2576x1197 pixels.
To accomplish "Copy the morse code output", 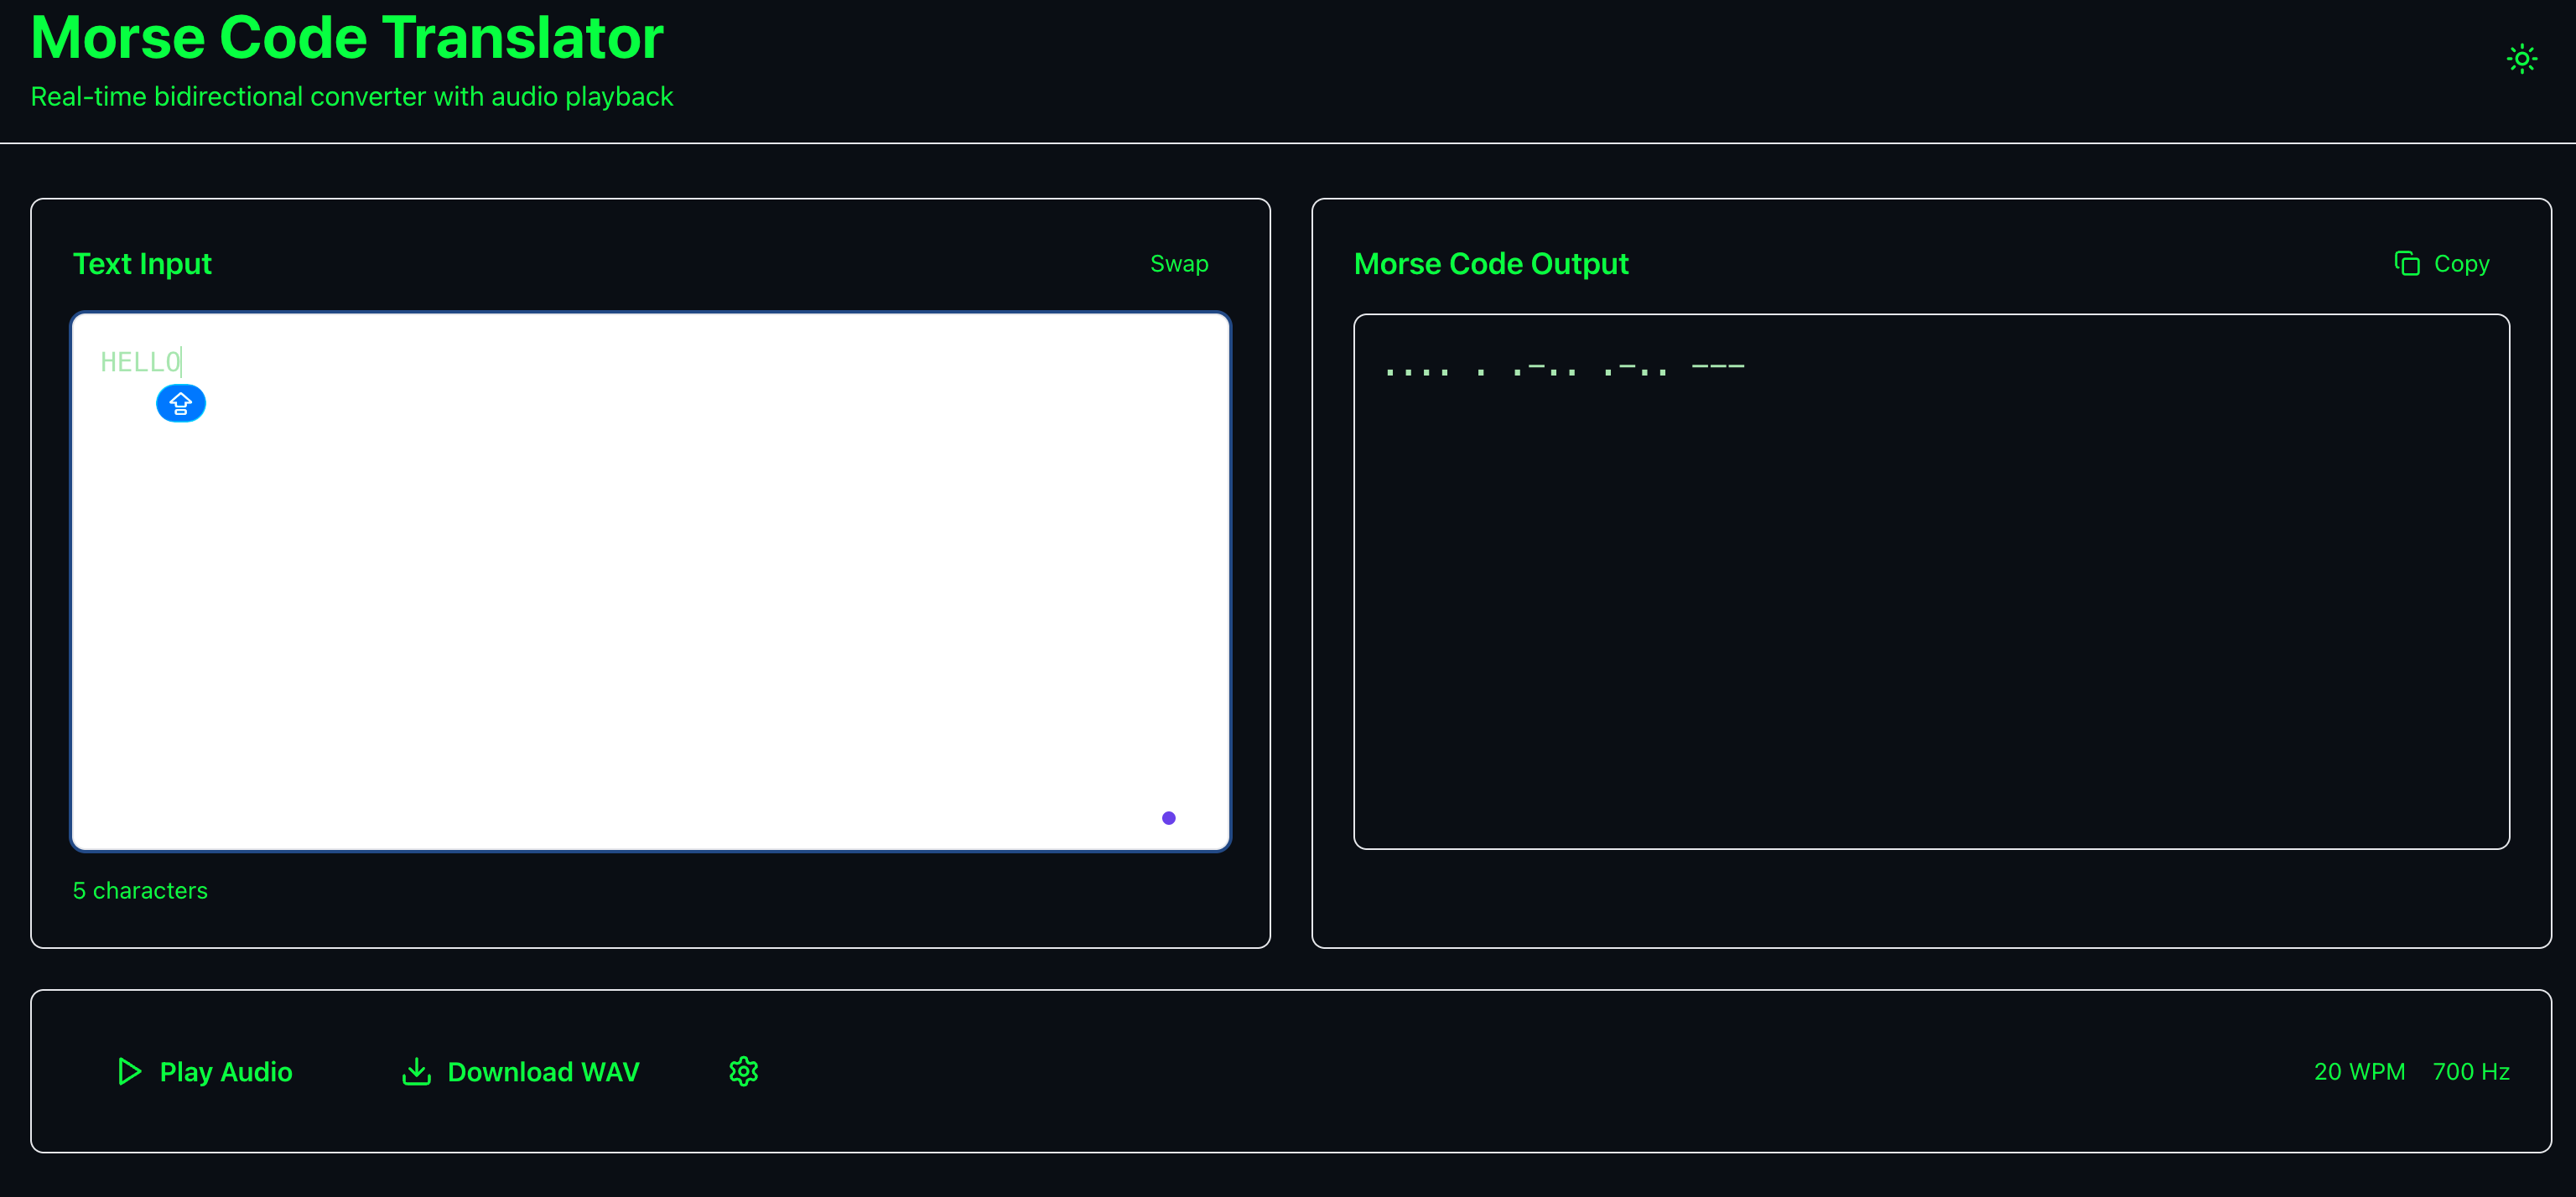I will click(2442, 263).
